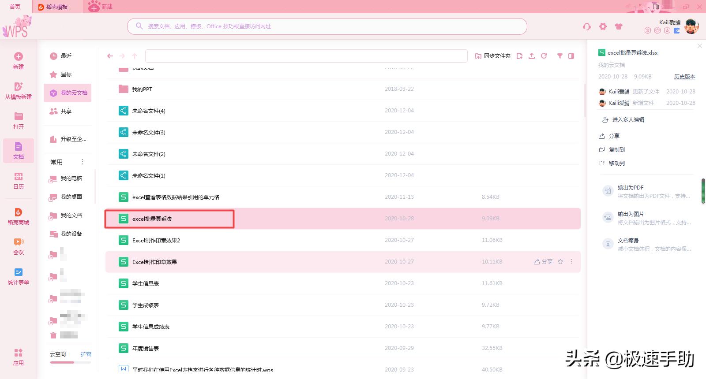Click the customer service headset icon

[586, 26]
